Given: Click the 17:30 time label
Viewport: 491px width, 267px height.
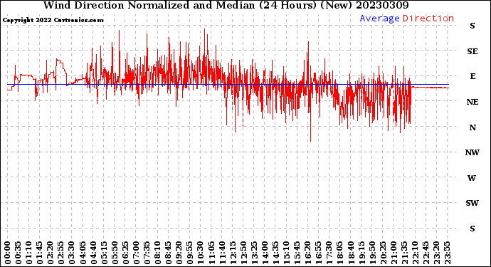Looking at the screenshot, I should coord(329,253).
